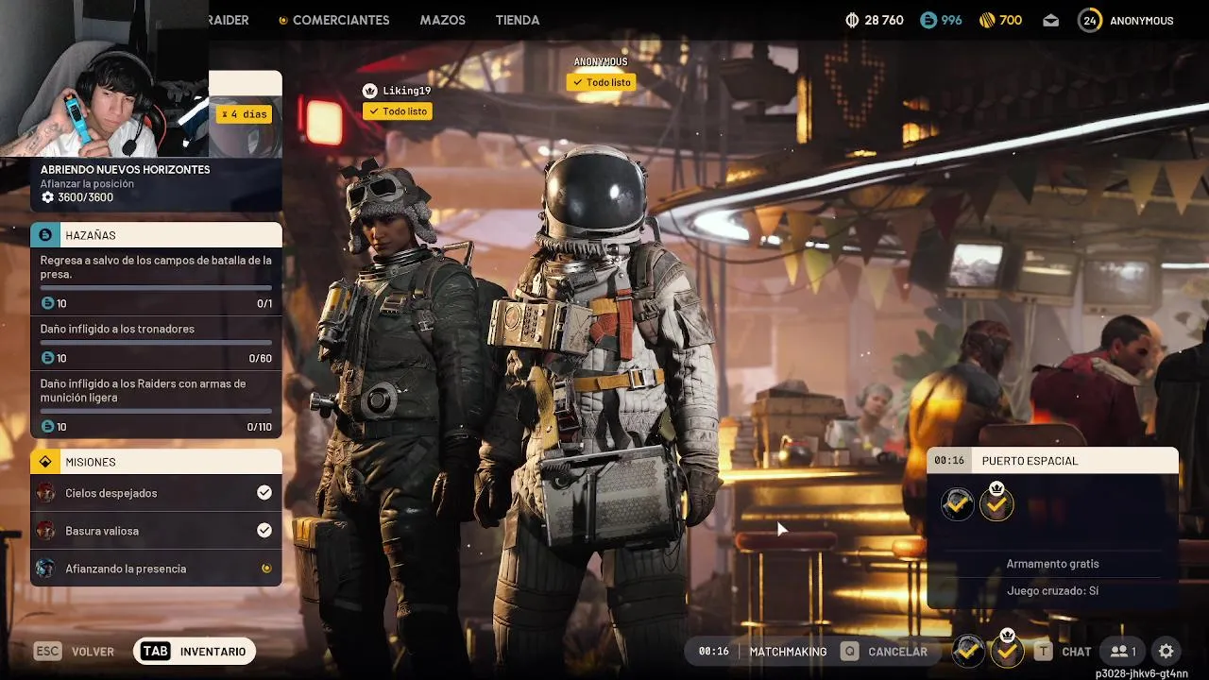1209x680 pixels.
Task: Click the ESC Volver back button
Action: [x=74, y=652]
